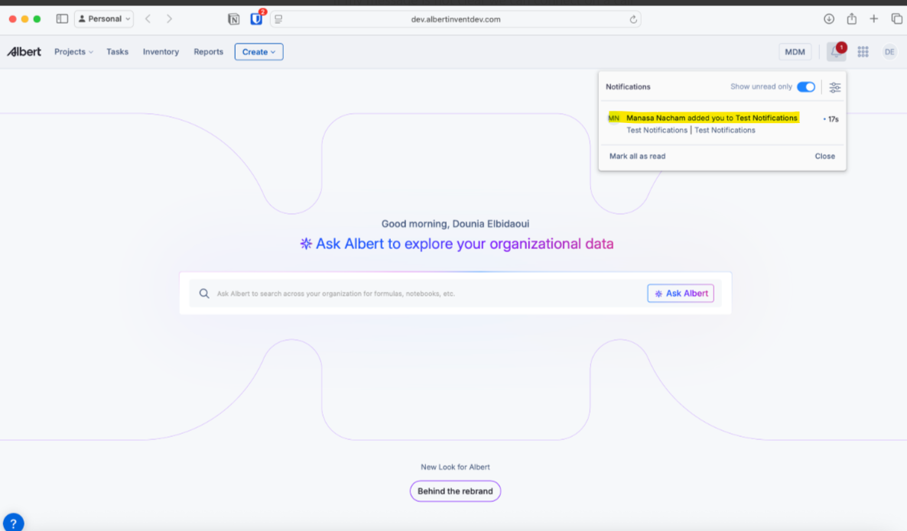Toggle Show unread only switch
This screenshot has width=907, height=531.
tap(806, 87)
